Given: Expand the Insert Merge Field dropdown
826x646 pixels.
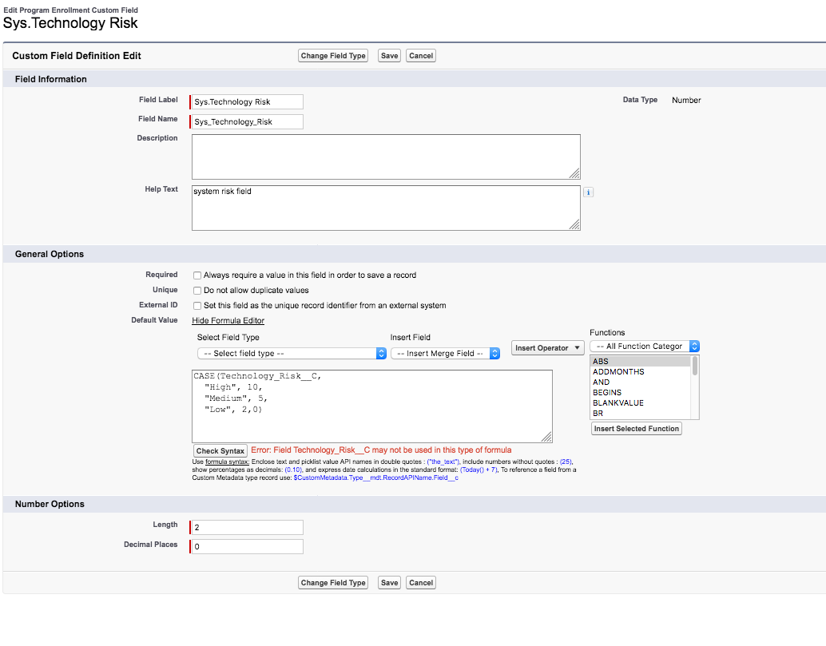Looking at the screenshot, I should [445, 354].
